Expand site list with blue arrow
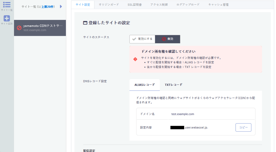Image resolution: width=276 pixels, height=152 pixels. point(61,7)
